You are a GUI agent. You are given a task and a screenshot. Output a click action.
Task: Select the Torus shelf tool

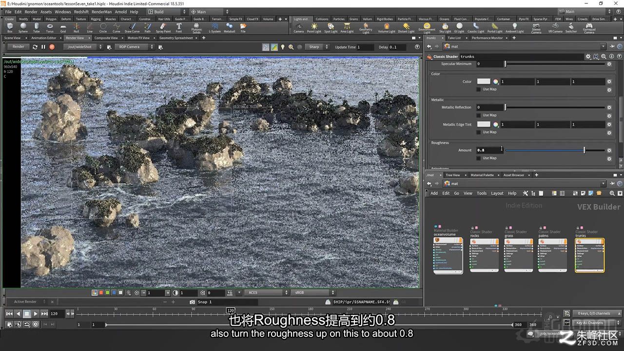[50, 28]
